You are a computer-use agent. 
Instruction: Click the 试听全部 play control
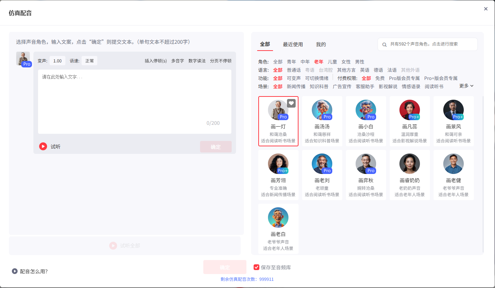pos(124,246)
